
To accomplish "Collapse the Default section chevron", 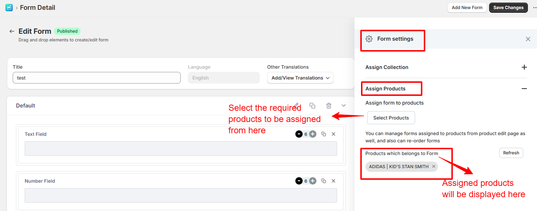I will pos(344,106).
